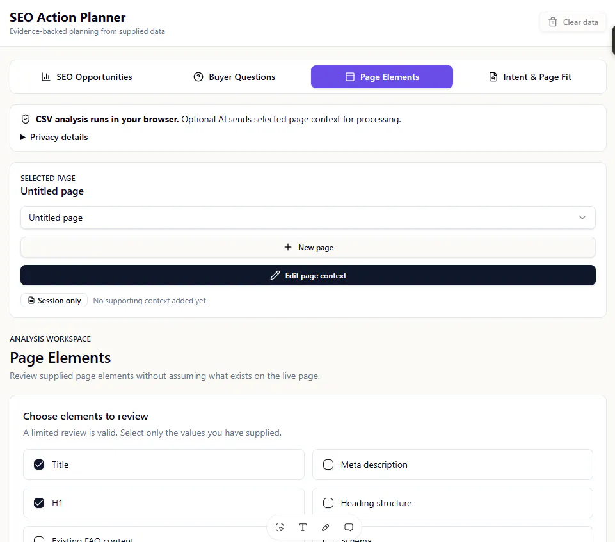Switch to SEO Opportunities tab
This screenshot has width=615, height=542.
pyautogui.click(x=87, y=77)
